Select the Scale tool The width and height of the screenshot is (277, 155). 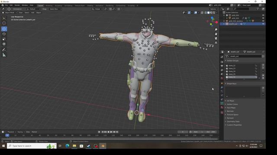tap(4, 39)
